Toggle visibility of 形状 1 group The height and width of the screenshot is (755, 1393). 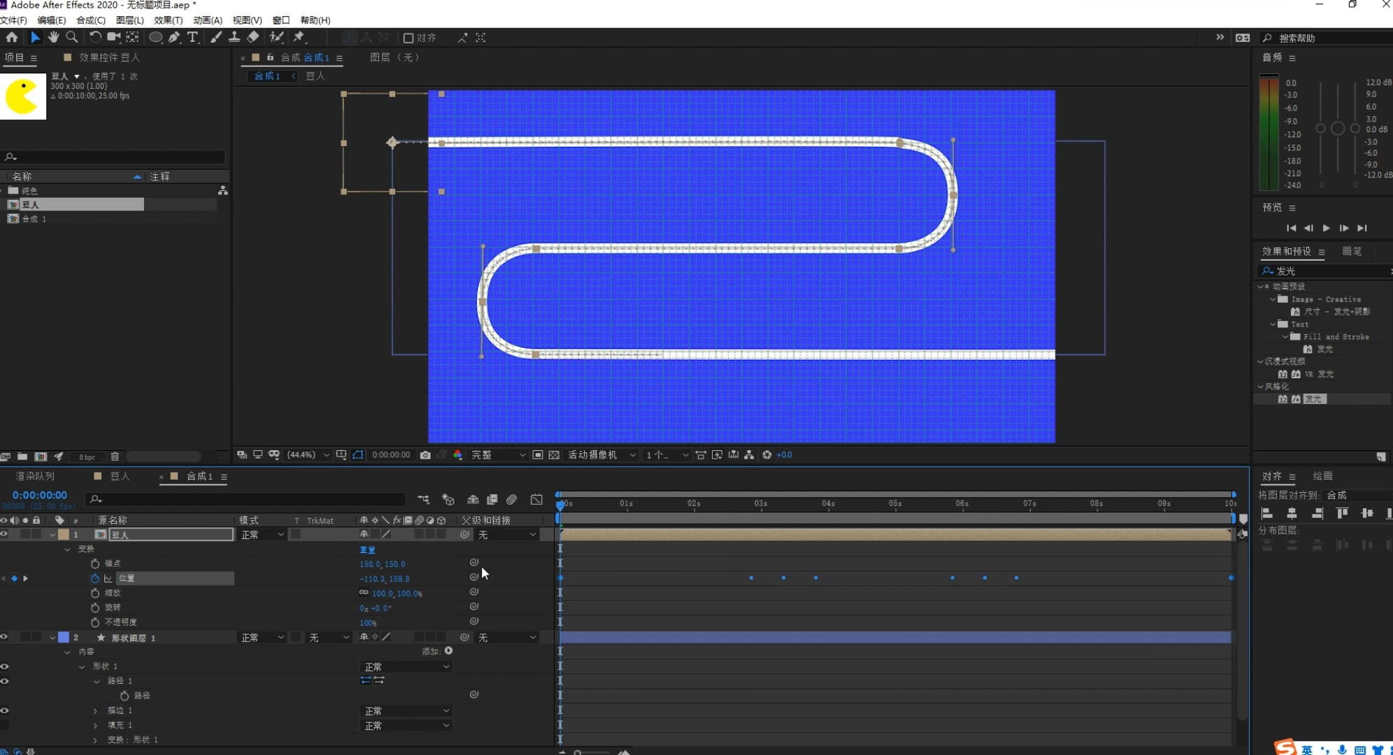4,666
